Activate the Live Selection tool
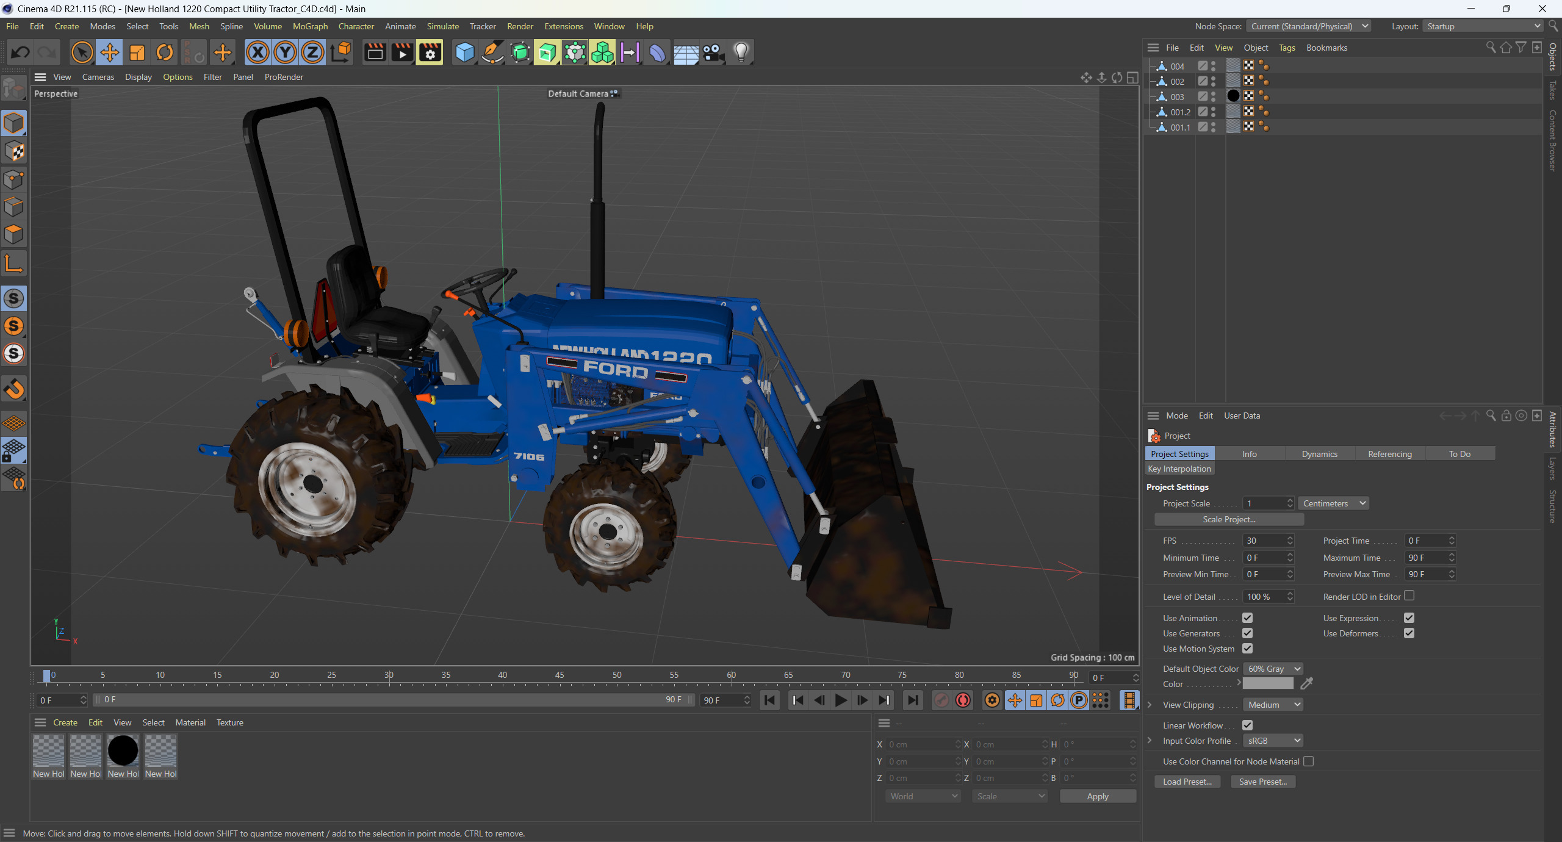 (x=82, y=52)
